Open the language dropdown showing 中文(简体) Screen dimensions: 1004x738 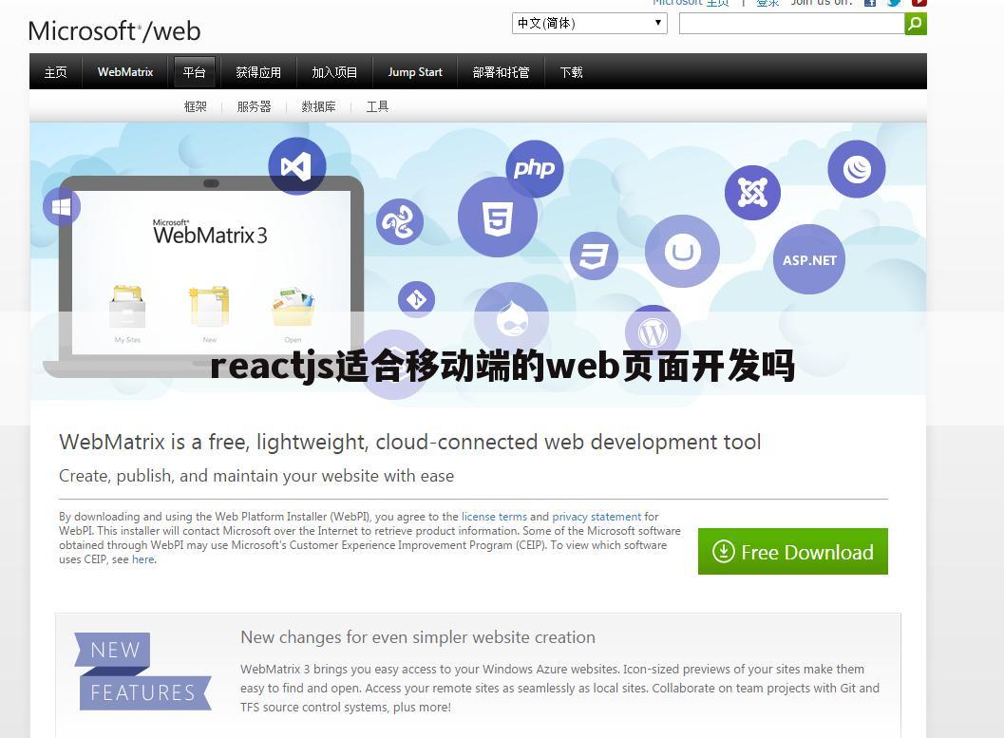point(589,23)
